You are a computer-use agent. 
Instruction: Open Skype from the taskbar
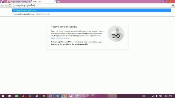click(x=57, y=96)
